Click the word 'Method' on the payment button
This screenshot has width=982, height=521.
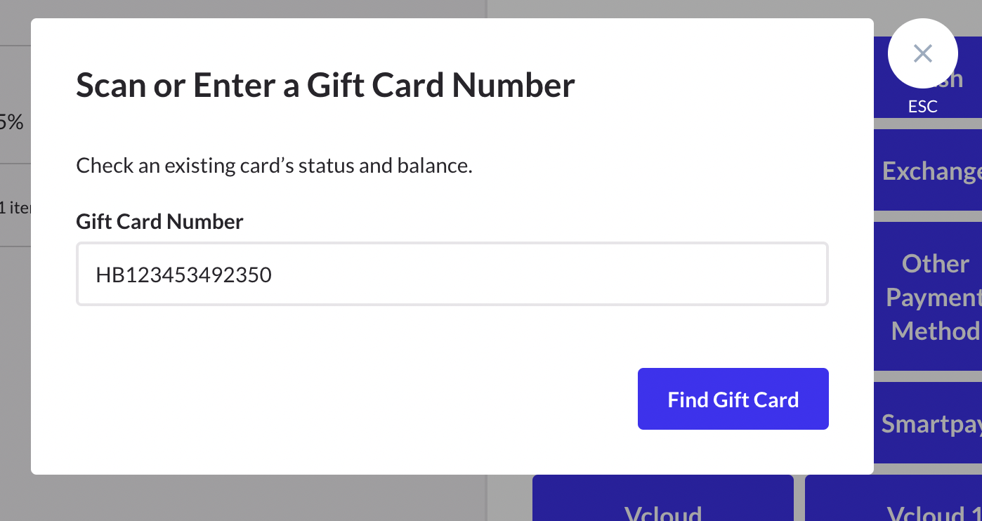[934, 331]
